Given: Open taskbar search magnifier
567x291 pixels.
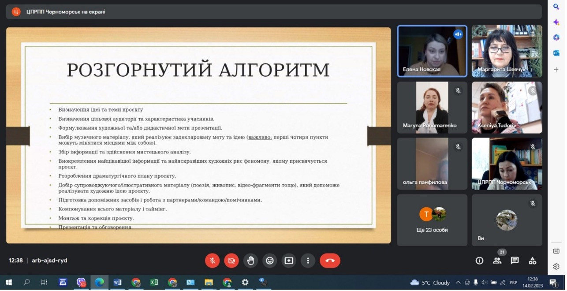Looking at the screenshot, I should coord(26,283).
